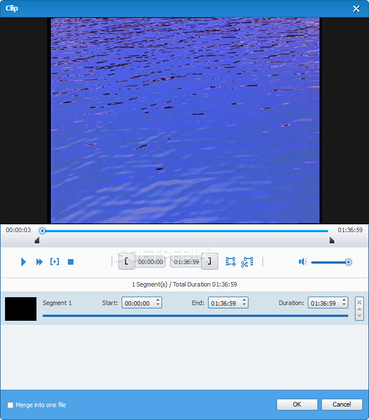Confirm clipping with OK button
The image size is (369, 420).
coord(297,404)
